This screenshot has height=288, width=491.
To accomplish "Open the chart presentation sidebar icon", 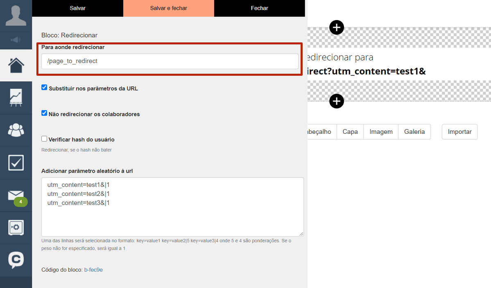I will tap(16, 98).
